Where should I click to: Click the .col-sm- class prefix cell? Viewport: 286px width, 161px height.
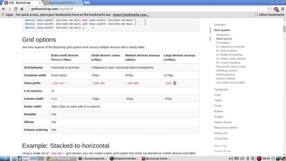coord(99,83)
